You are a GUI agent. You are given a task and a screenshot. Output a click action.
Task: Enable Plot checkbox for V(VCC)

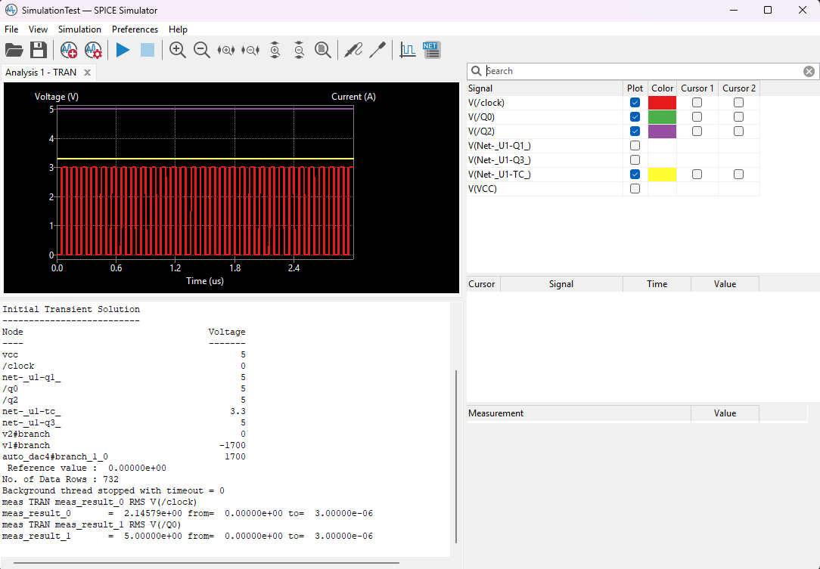(x=635, y=189)
